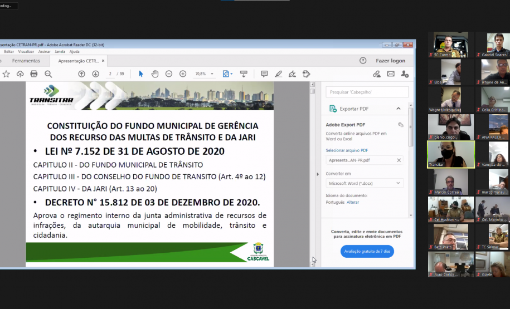Open the Visualizar menu
This screenshot has height=309, width=510.
(26, 51)
